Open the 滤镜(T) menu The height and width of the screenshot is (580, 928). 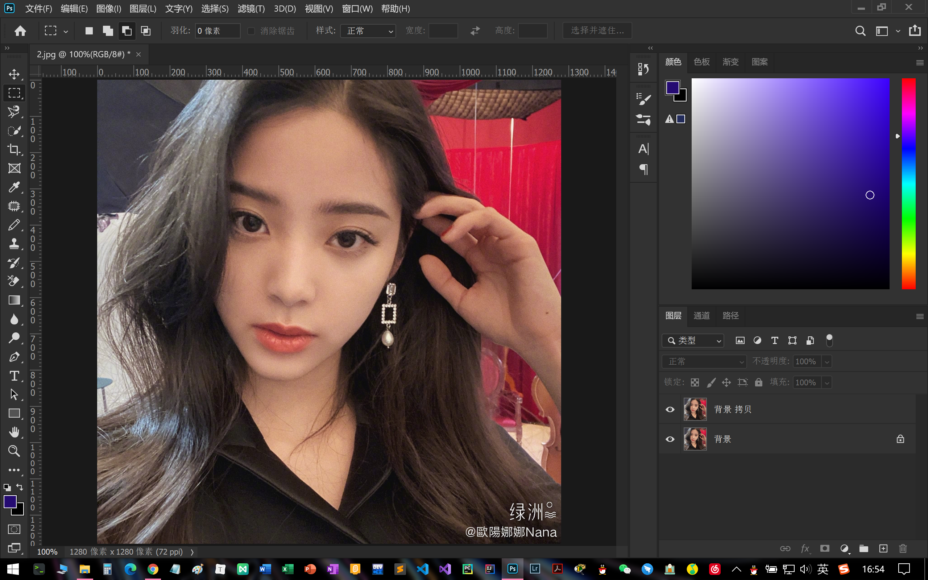(251, 8)
